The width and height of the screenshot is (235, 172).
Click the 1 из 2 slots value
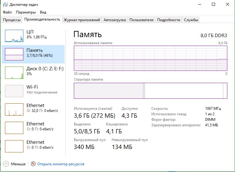pyautogui.click(x=210, y=114)
